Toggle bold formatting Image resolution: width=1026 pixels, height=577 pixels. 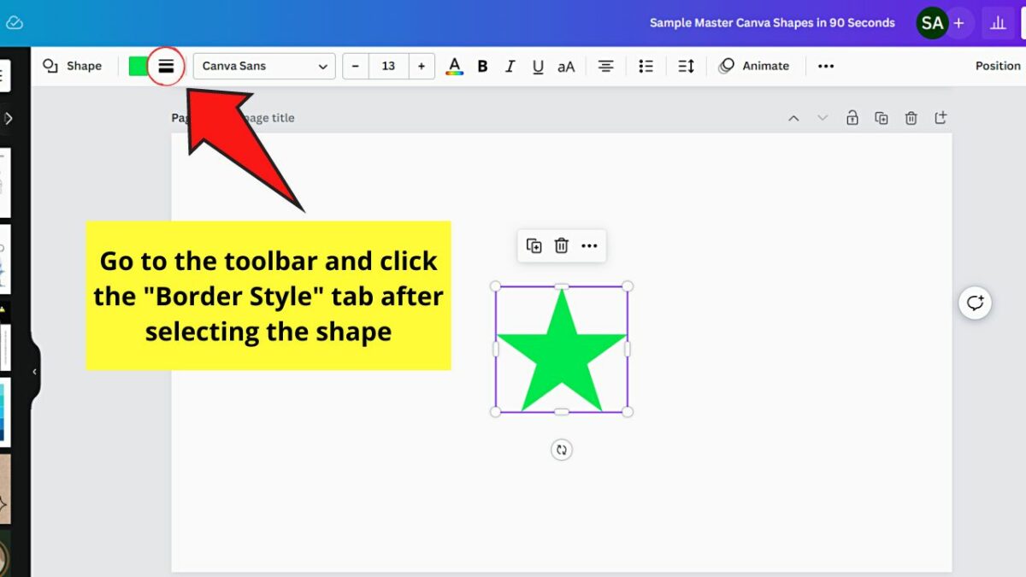point(482,66)
